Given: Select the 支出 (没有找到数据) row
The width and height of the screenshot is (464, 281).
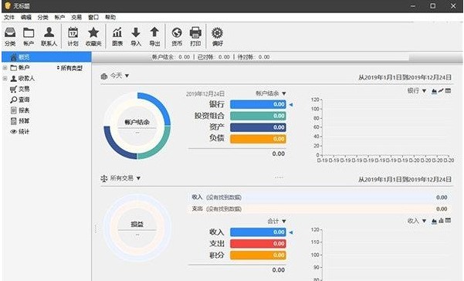Looking at the screenshot, I should point(320,209).
